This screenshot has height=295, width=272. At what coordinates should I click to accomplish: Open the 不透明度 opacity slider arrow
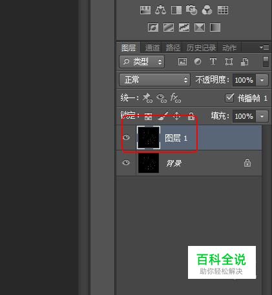point(262,80)
